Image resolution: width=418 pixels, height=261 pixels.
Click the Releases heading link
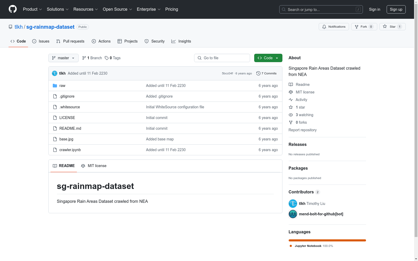pyautogui.click(x=298, y=144)
